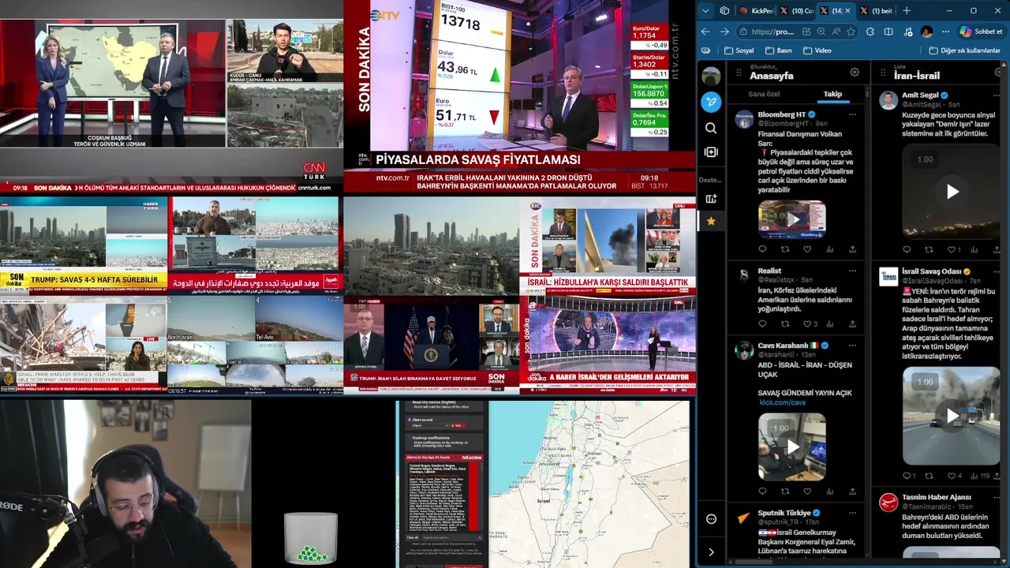
Task: Play the İsrail Savaş Odası video
Action: (952, 416)
